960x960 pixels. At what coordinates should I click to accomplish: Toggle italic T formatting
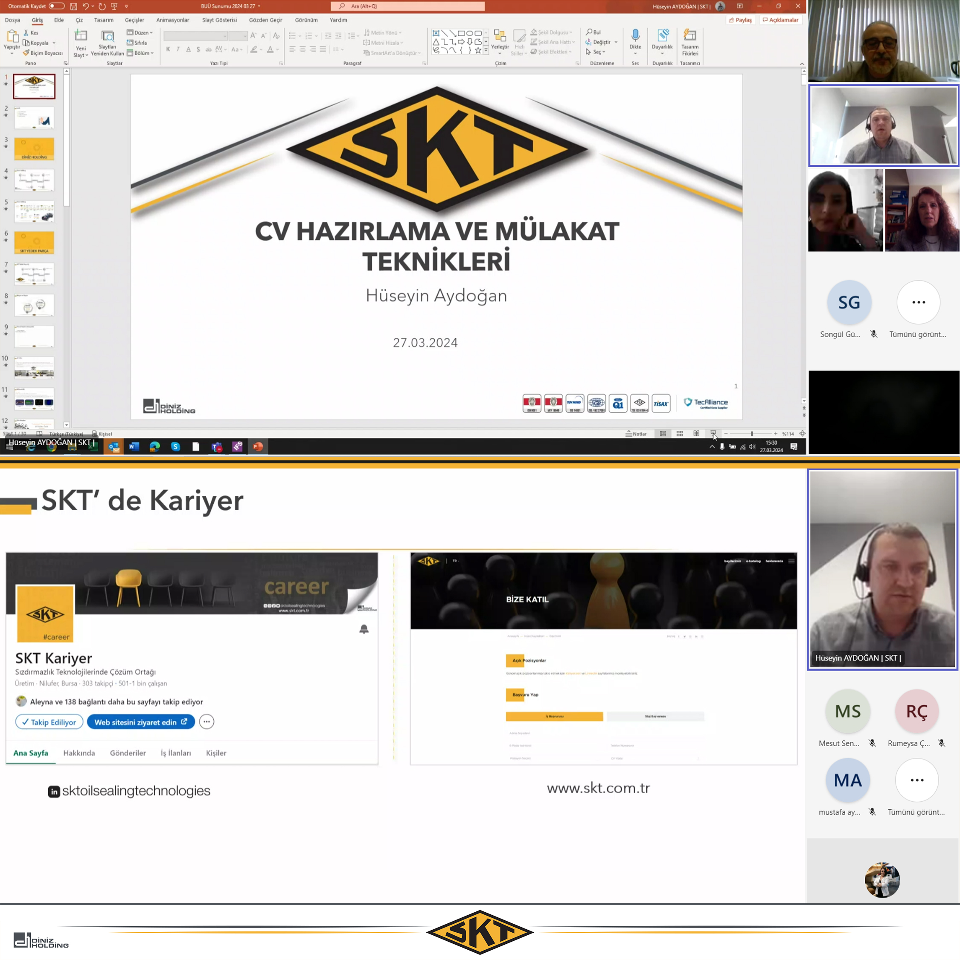178,49
